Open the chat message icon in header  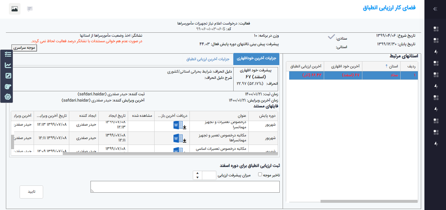pos(30,9)
